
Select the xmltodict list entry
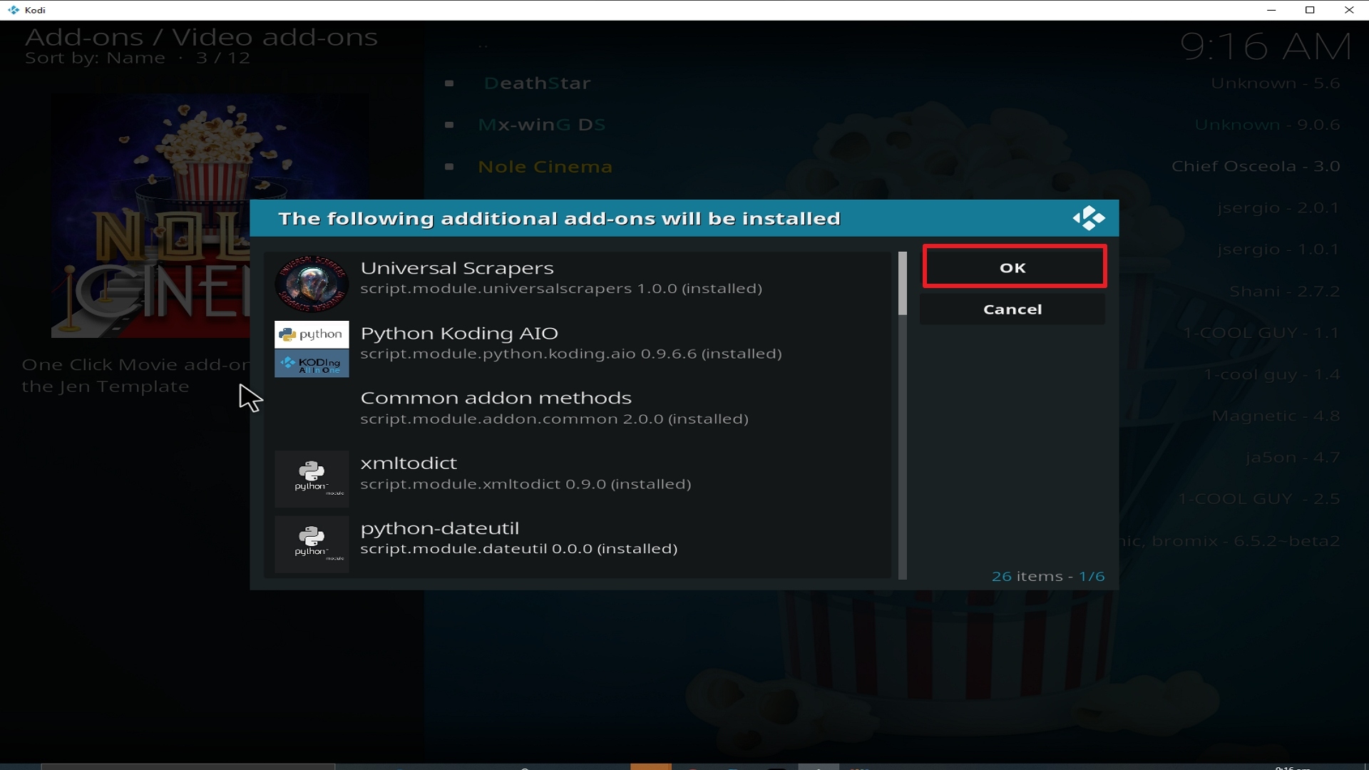click(578, 478)
